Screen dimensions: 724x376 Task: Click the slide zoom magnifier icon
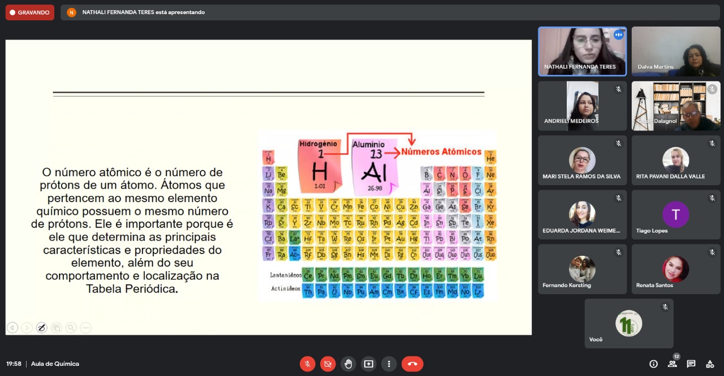click(71, 327)
